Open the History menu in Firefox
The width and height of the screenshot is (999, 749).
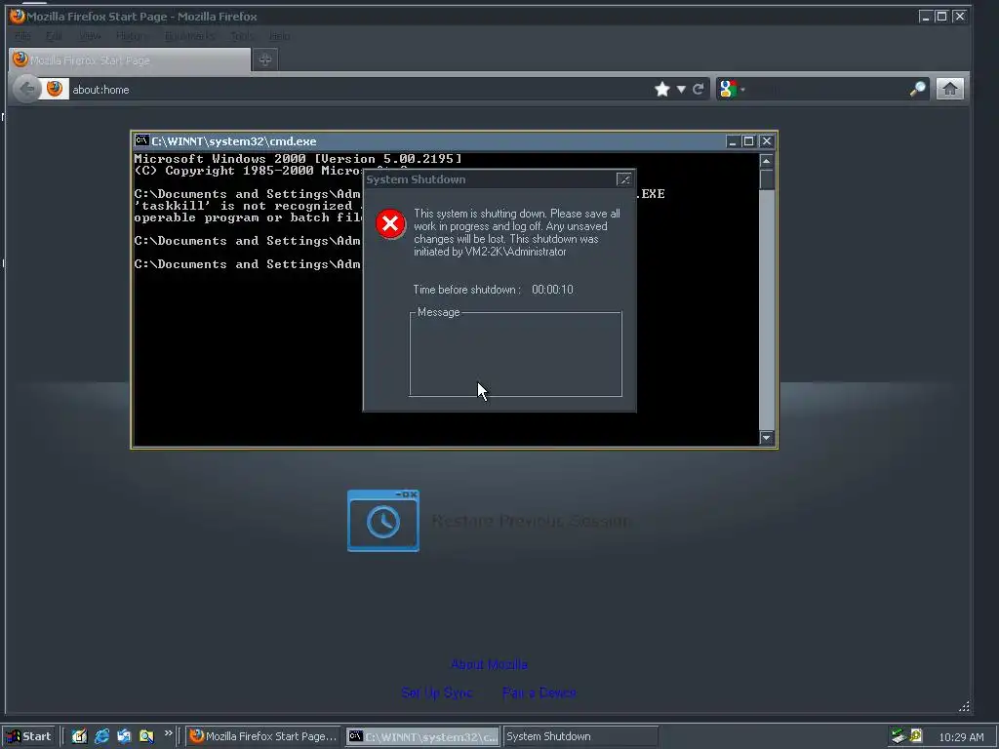(131, 36)
